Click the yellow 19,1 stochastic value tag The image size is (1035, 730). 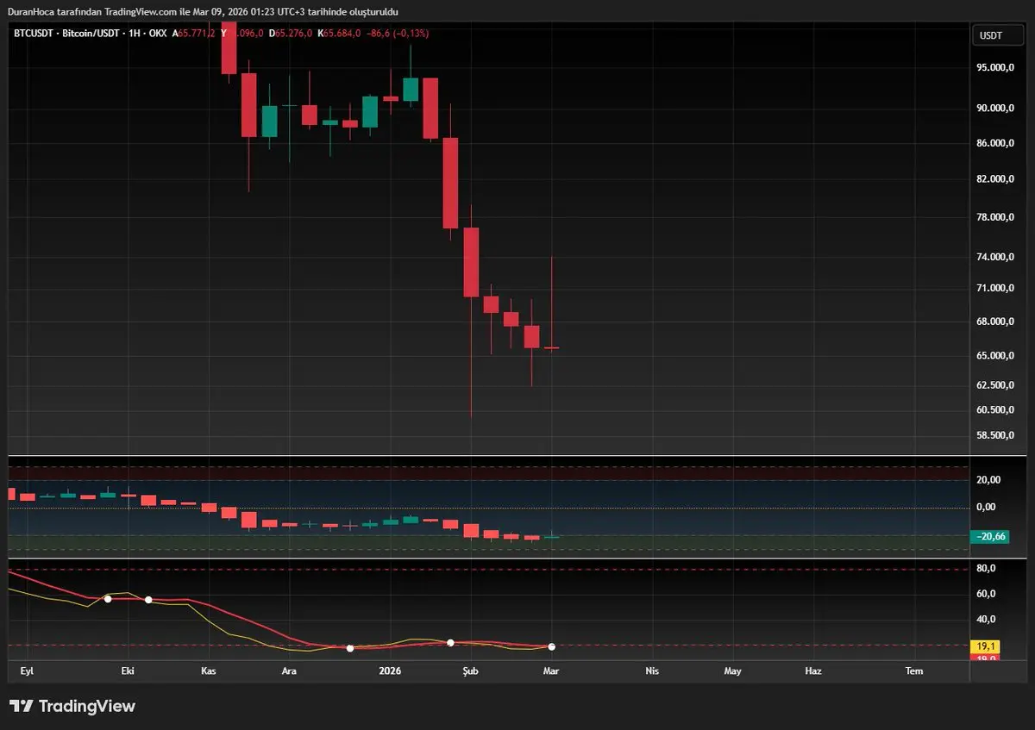click(x=984, y=646)
